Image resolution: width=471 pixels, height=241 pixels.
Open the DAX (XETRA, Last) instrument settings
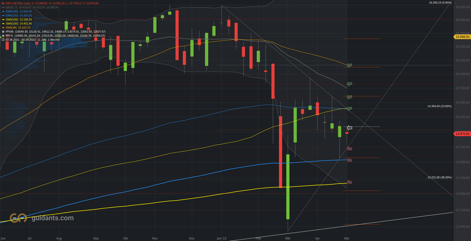[18, 3]
